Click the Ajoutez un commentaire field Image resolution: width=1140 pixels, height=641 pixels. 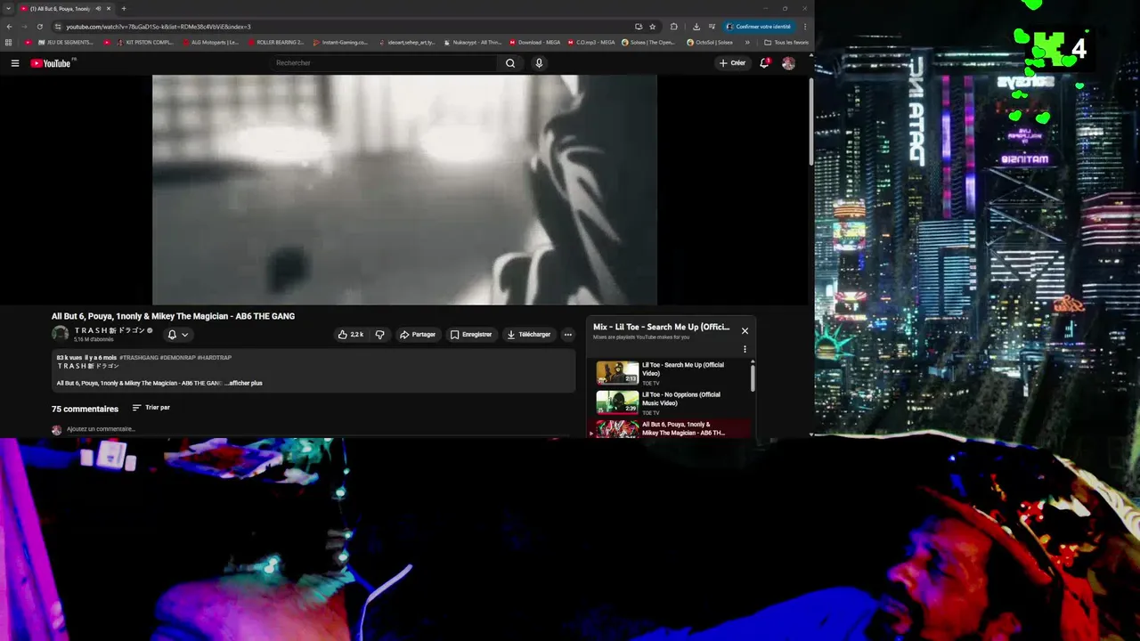[101, 429]
